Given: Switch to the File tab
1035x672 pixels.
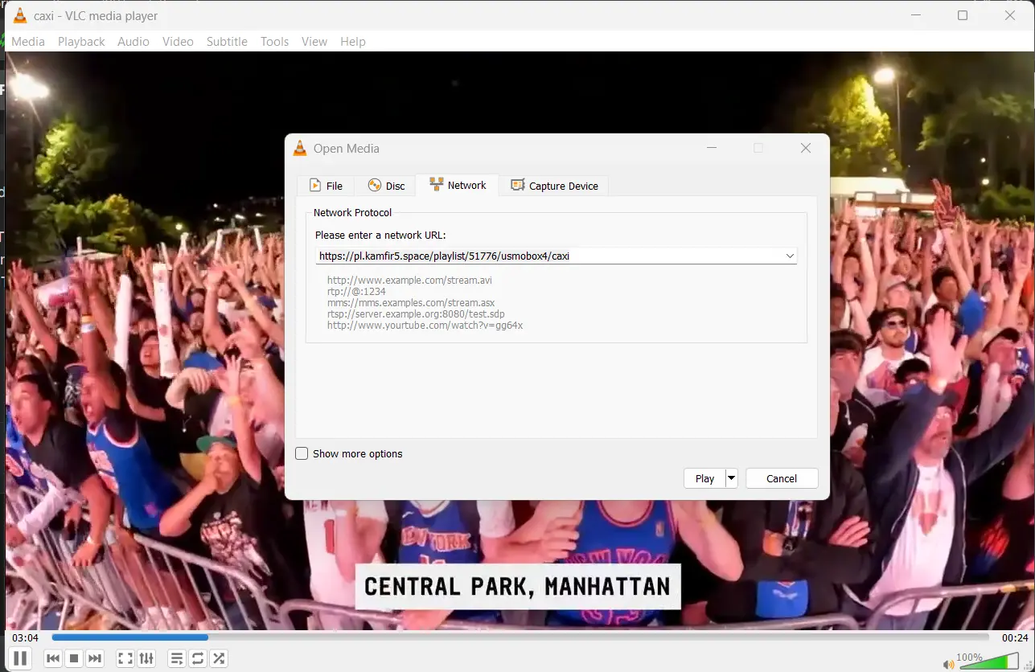Looking at the screenshot, I should click(326, 186).
